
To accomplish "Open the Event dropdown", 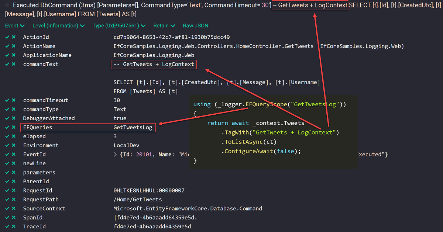I will pos(15,25).
